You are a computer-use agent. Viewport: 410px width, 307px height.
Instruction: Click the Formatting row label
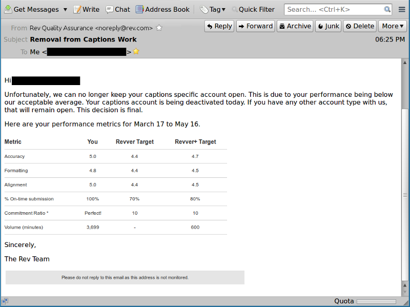click(x=16, y=171)
